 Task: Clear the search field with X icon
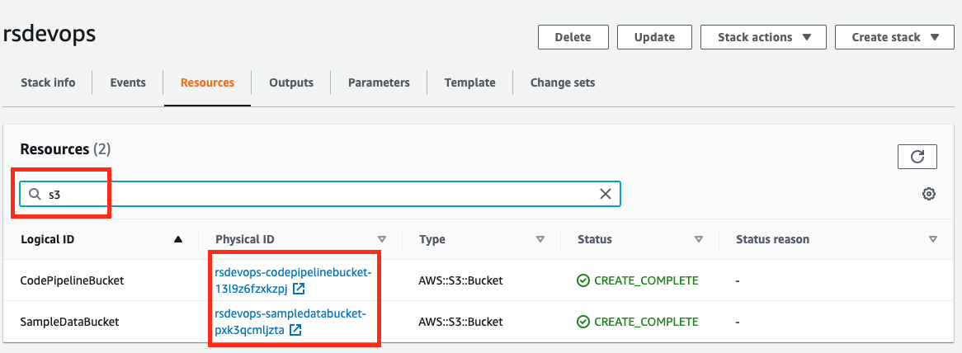pyautogui.click(x=605, y=194)
